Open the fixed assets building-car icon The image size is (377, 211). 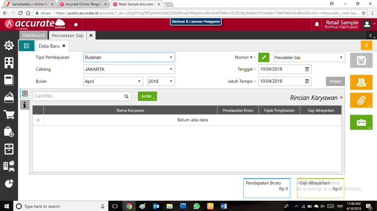9,166
